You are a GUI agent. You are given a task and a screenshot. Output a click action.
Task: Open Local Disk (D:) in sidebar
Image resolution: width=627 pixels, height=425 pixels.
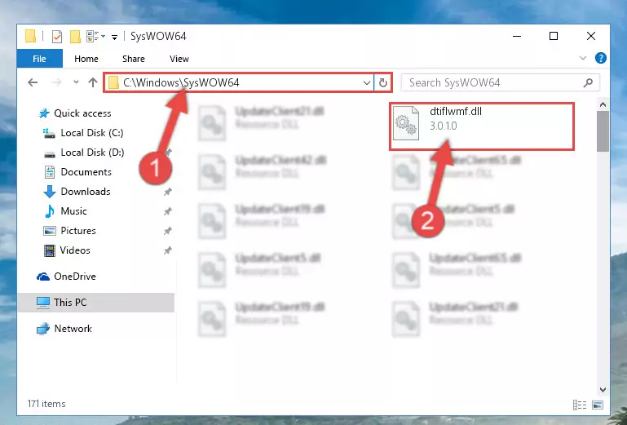click(84, 153)
